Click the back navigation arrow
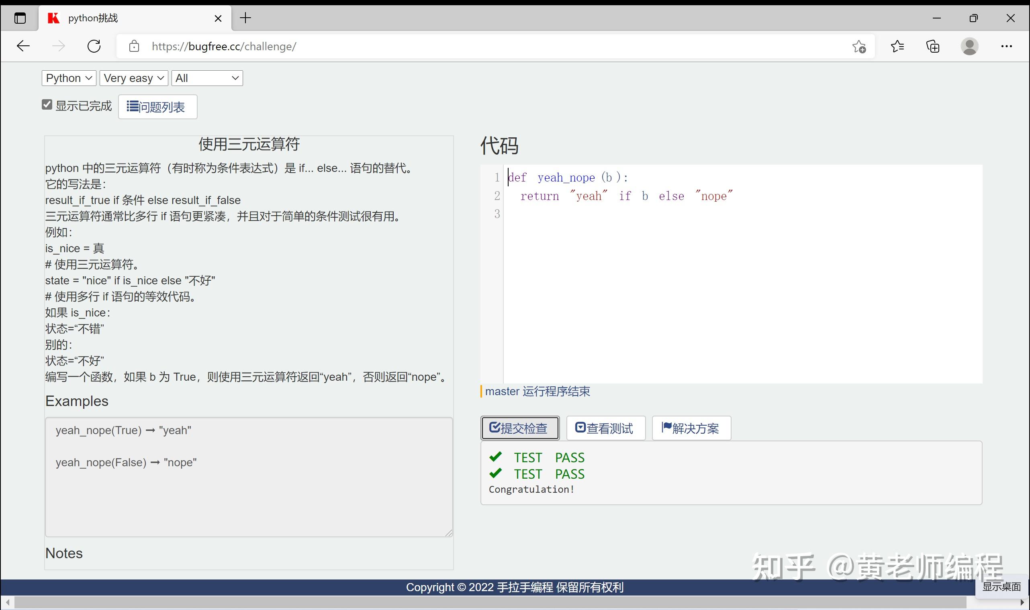Image resolution: width=1030 pixels, height=610 pixels. click(x=23, y=46)
